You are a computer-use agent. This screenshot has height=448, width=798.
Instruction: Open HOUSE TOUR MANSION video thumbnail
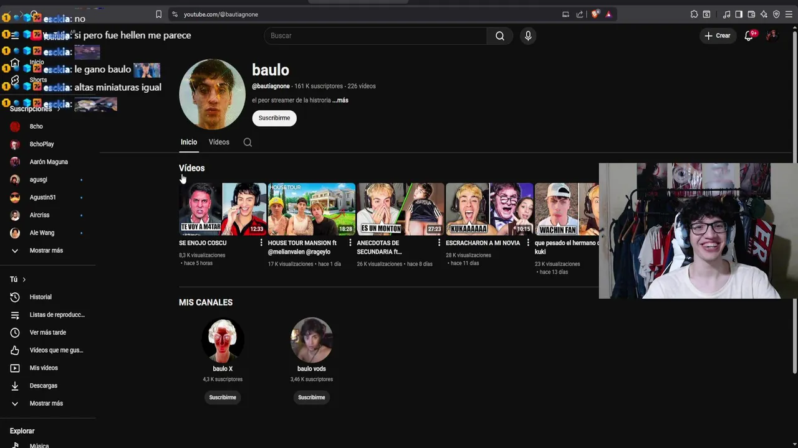coord(312,209)
